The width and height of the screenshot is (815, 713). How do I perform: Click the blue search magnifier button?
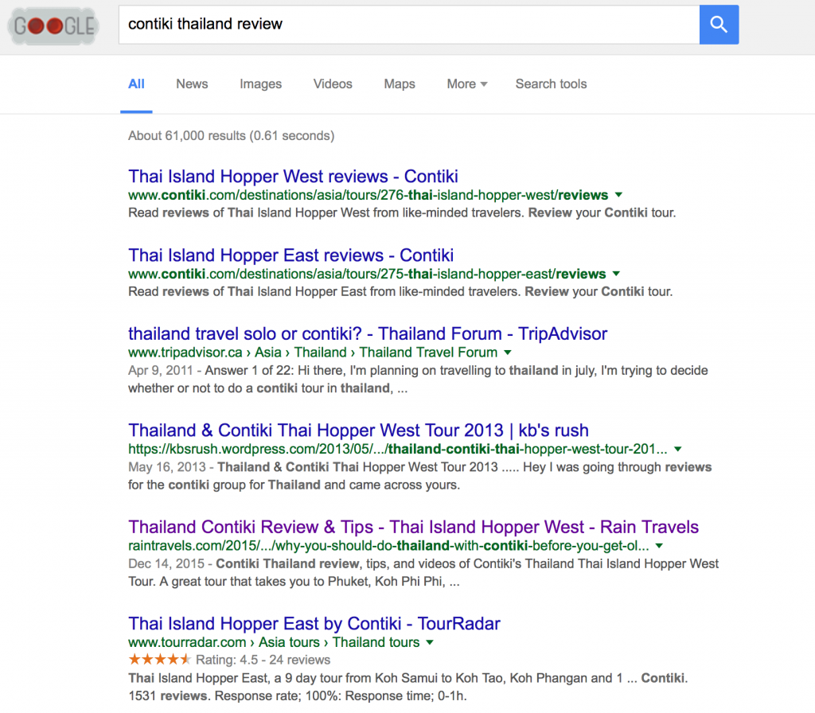click(719, 25)
